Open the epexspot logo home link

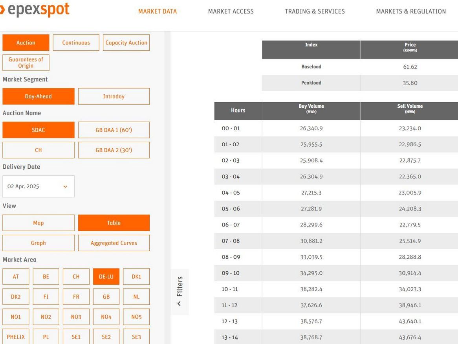35,9
